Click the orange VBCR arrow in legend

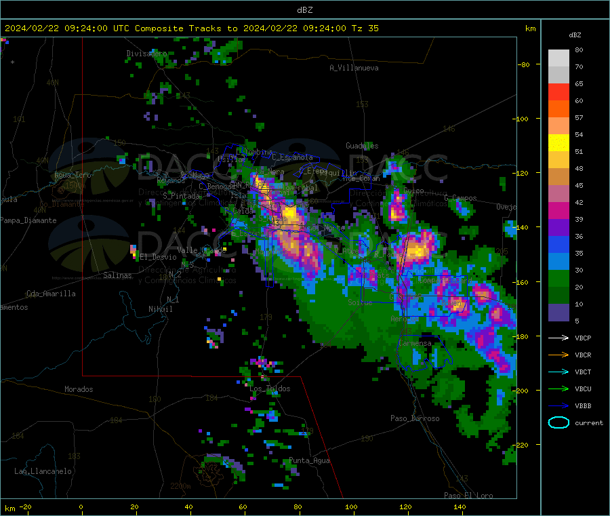[558, 355]
